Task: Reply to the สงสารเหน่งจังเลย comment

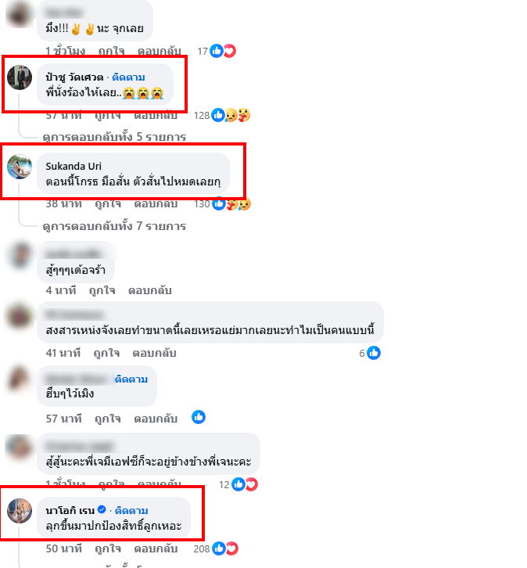Action: [x=154, y=353]
